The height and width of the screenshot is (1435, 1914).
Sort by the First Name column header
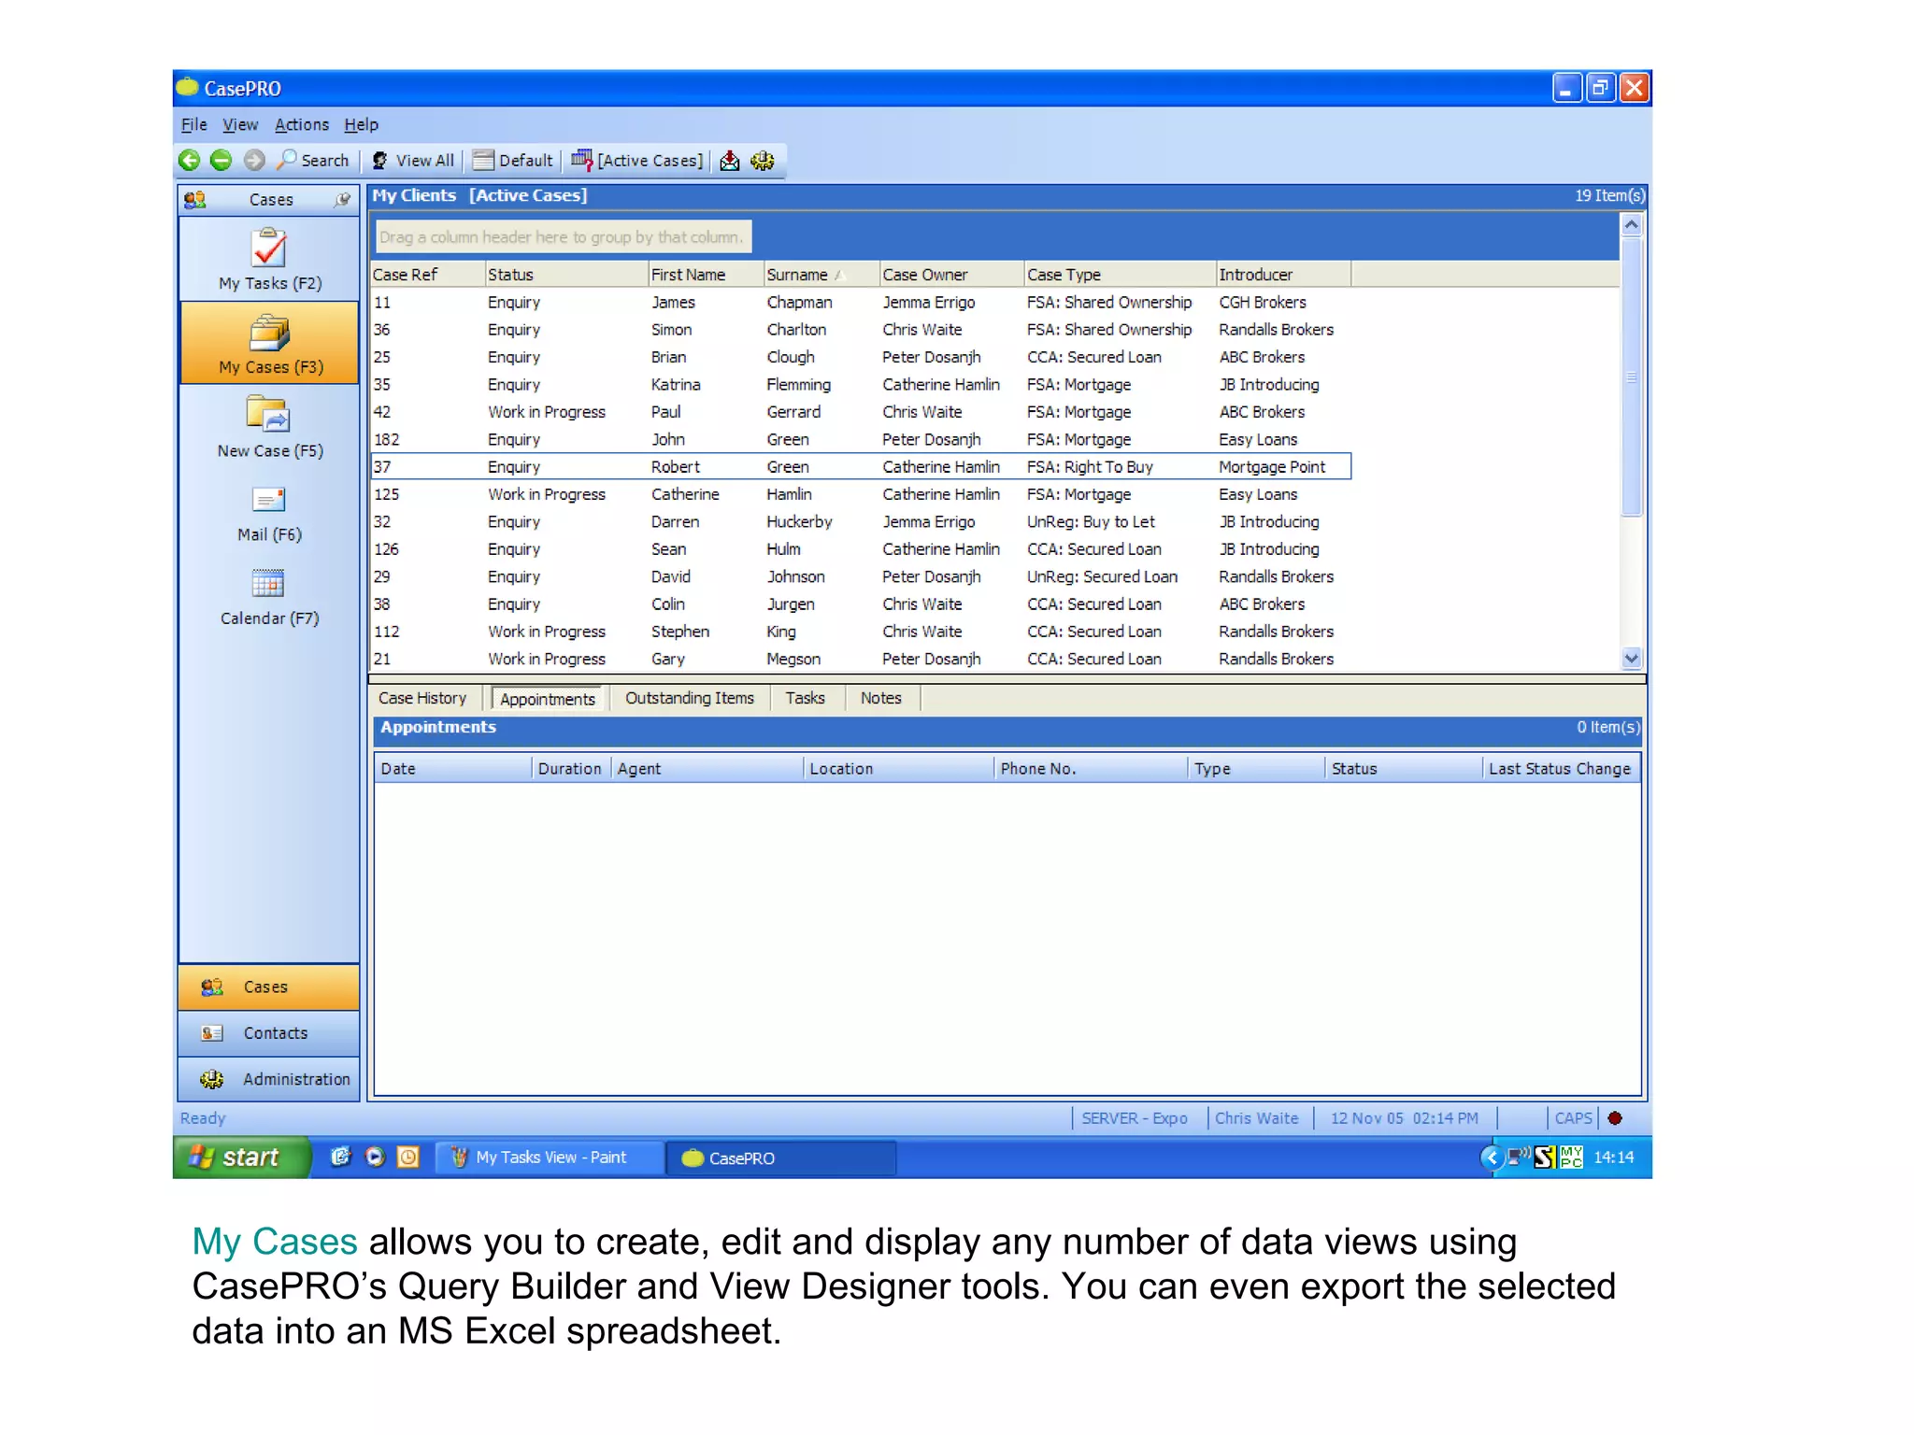tap(706, 275)
